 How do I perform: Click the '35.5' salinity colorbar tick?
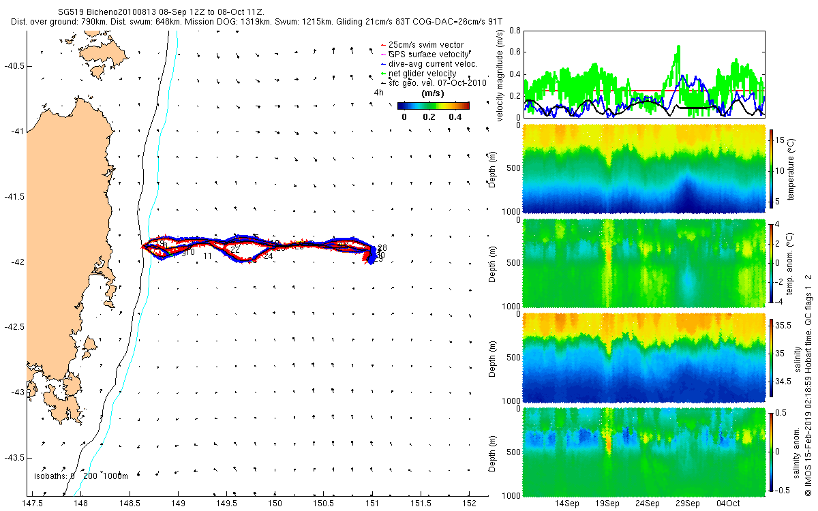click(784, 327)
